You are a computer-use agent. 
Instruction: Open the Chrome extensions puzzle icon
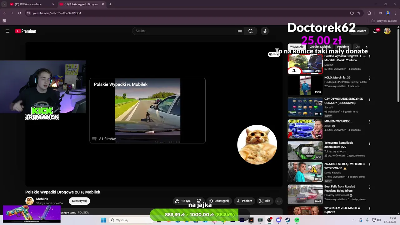(369, 13)
